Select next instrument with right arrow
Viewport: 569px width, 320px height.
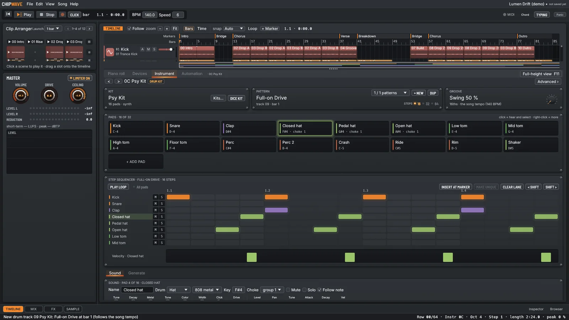click(118, 81)
